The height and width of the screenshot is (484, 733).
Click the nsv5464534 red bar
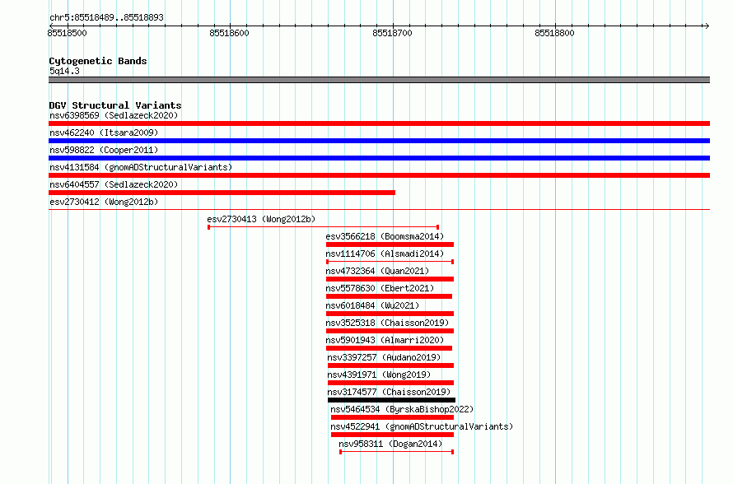pyautogui.click(x=392, y=417)
